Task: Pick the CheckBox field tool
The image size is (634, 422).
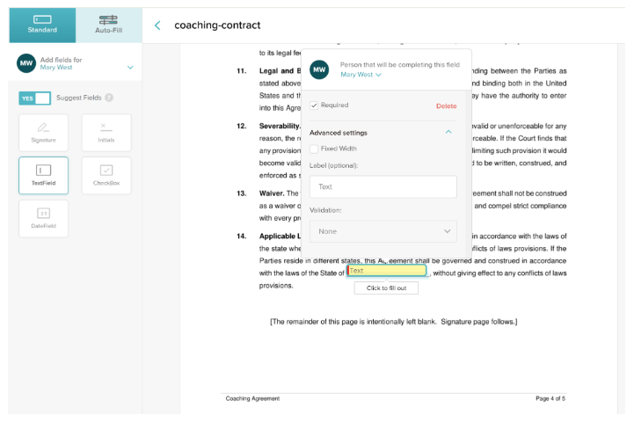Action: click(106, 175)
